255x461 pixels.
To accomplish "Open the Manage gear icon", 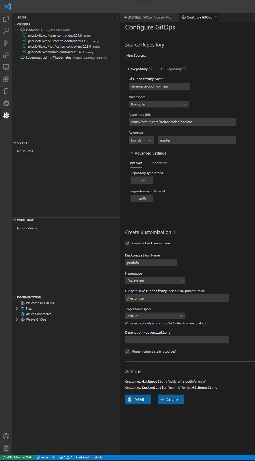I will coord(6,448).
